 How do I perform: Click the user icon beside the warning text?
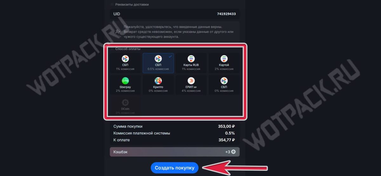coord(118,32)
